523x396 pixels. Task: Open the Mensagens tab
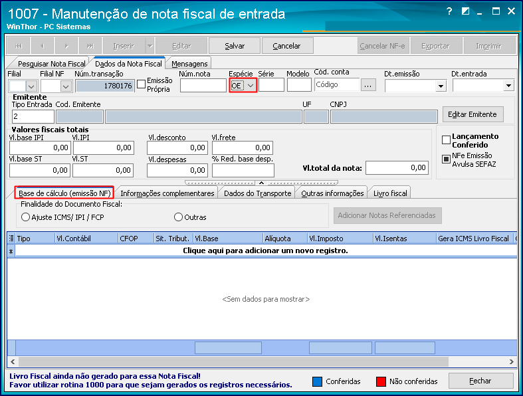(189, 64)
